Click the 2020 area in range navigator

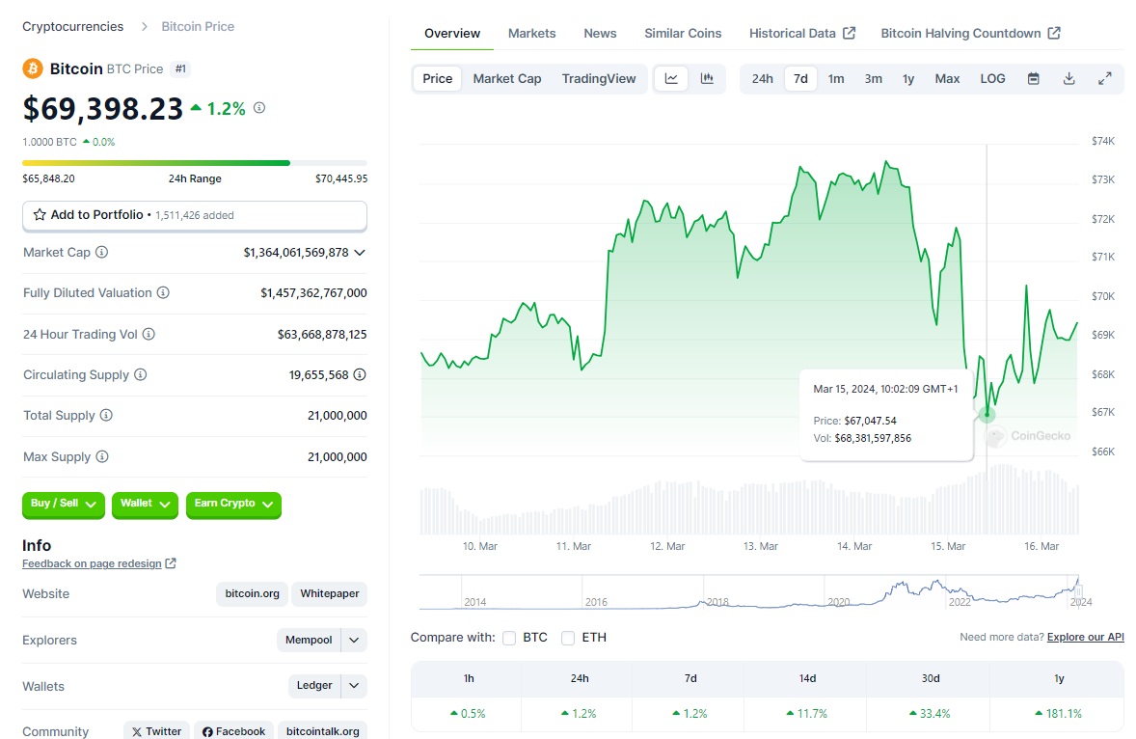839,601
